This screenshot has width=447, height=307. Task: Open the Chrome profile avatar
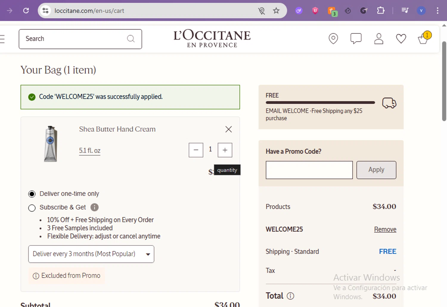[x=421, y=11]
